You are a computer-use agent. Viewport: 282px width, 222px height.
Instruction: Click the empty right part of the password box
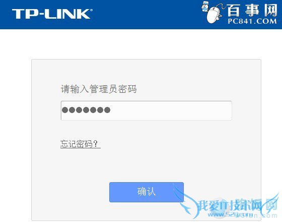[x=171, y=110]
